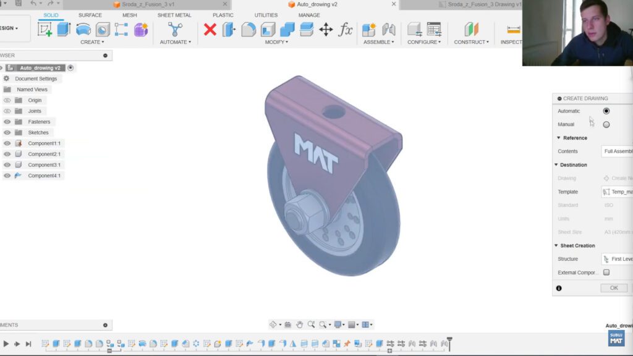The height and width of the screenshot is (356, 633).
Task: Select the Manual radio button
Action: click(606, 124)
